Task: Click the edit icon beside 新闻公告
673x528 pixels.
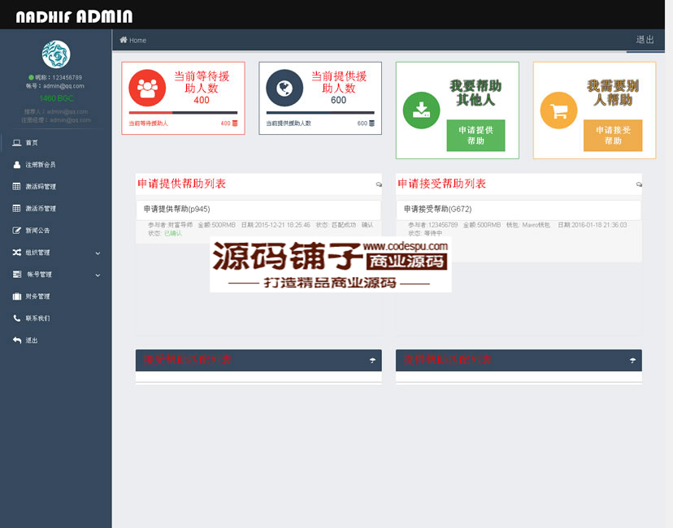Action: 17,231
